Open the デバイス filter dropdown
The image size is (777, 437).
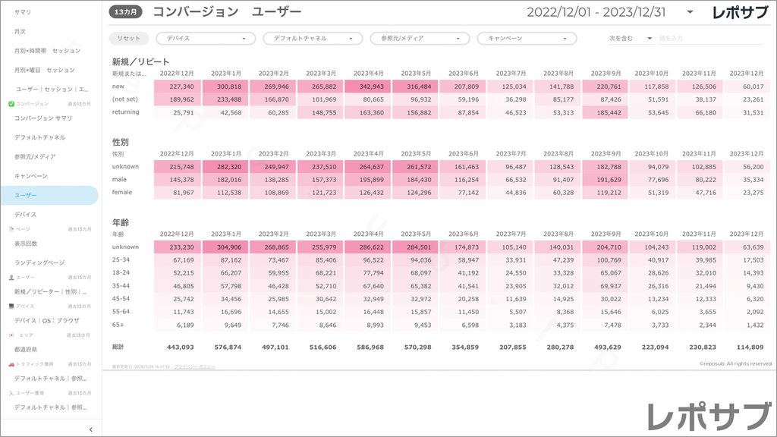point(206,38)
